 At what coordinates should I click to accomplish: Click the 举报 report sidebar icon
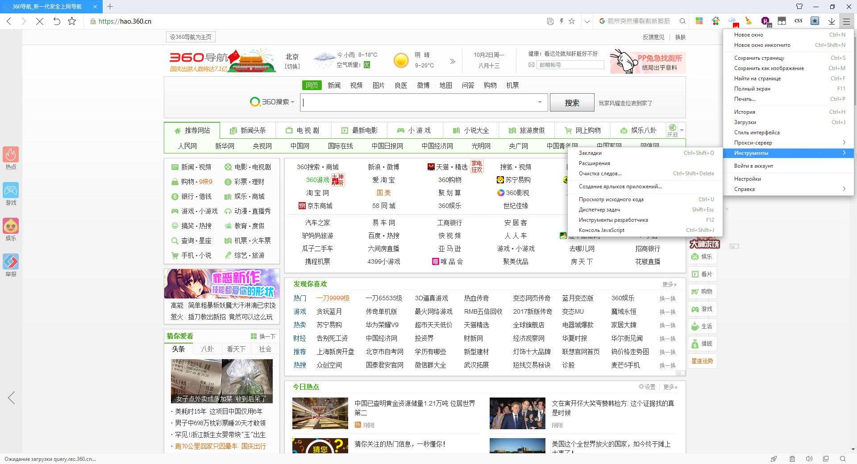(11, 261)
